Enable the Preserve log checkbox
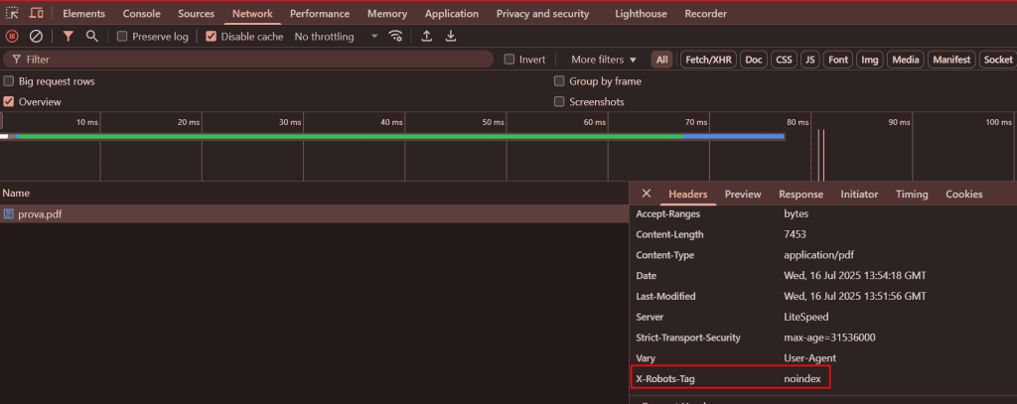This screenshot has width=1017, height=404. point(122,37)
